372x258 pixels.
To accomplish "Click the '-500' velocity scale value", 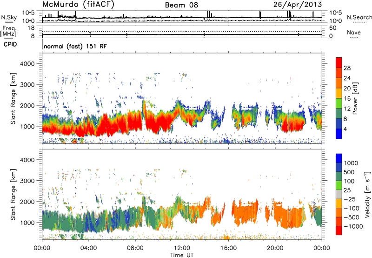I will click(352, 217).
